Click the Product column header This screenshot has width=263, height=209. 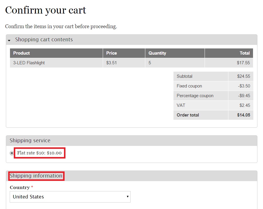click(x=21, y=53)
